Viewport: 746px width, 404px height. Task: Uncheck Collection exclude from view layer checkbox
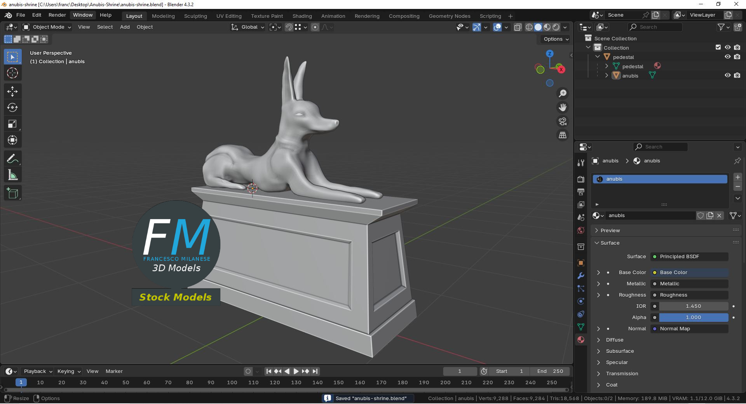click(x=718, y=47)
